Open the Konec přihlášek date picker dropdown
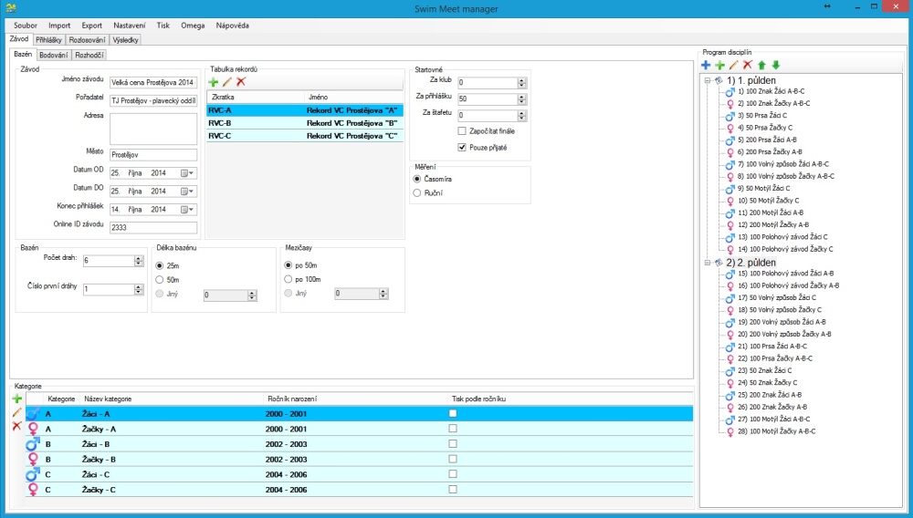This screenshot has width=913, height=518. (187, 209)
